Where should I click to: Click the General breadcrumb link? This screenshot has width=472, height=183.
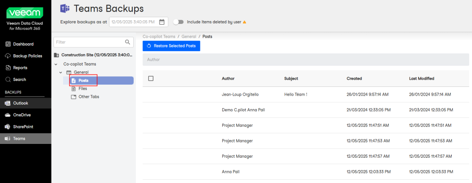pos(189,36)
